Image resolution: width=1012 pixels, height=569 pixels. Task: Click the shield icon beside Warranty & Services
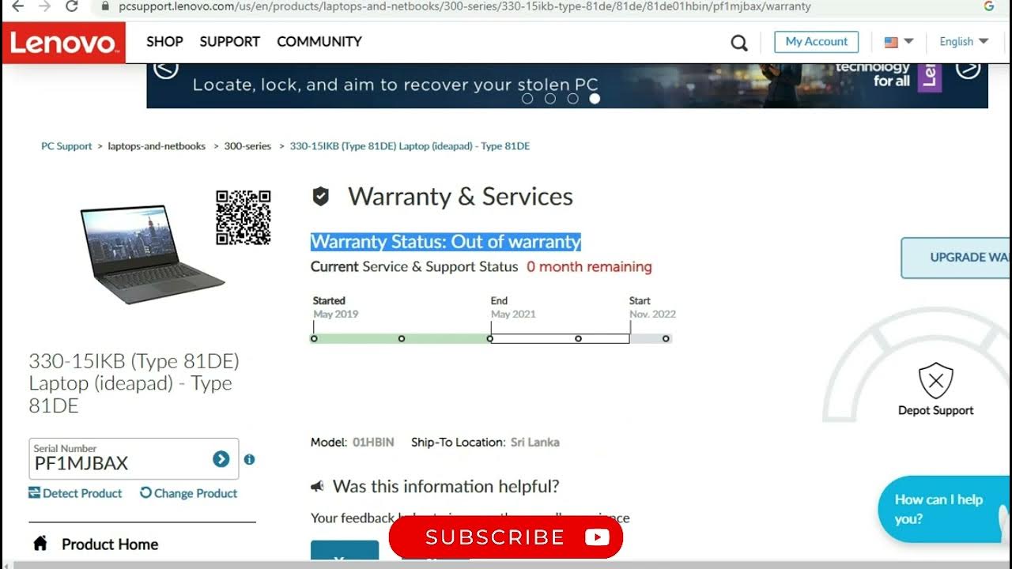(321, 197)
